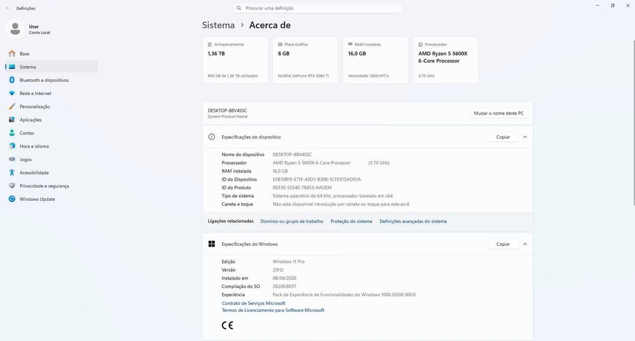Open Privacidade e segurança settings
The height and width of the screenshot is (341, 635).
click(x=51, y=186)
